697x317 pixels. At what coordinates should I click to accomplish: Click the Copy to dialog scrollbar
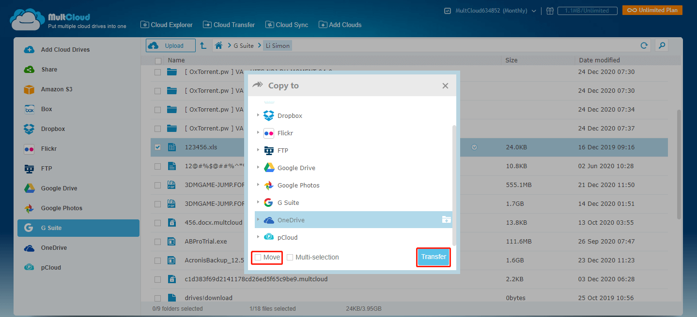coord(454,185)
